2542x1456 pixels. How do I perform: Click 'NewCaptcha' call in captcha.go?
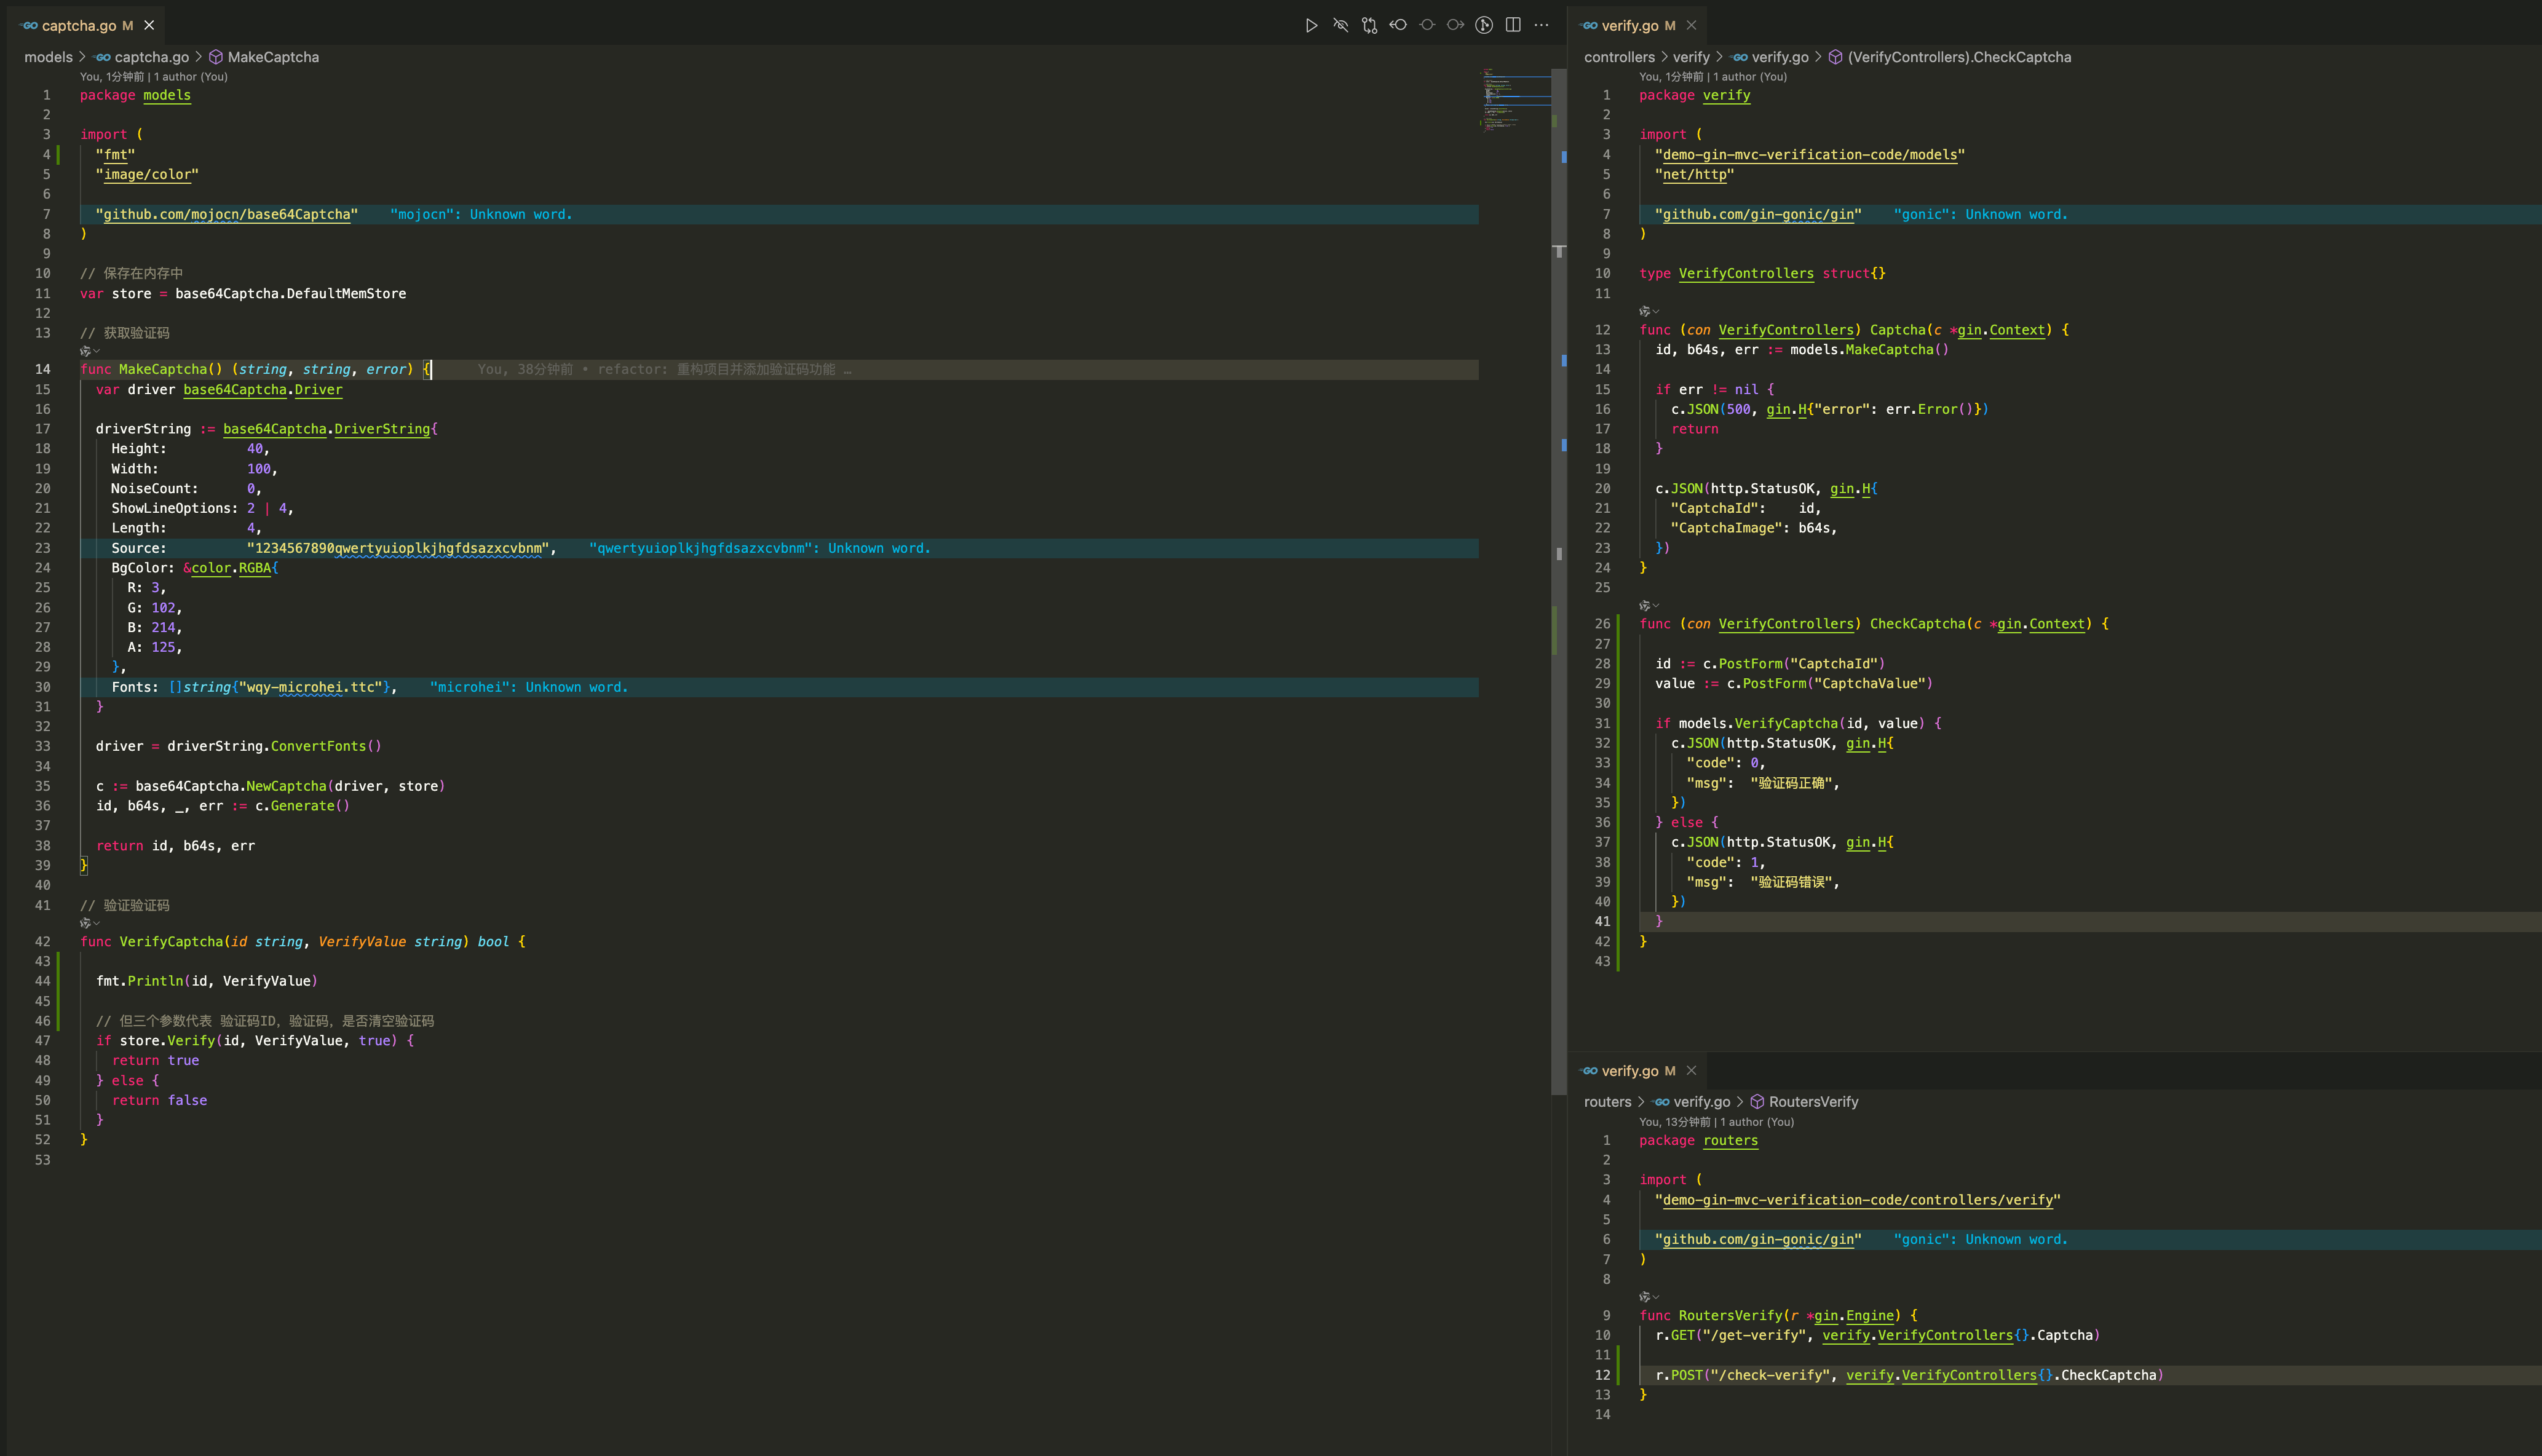286,786
